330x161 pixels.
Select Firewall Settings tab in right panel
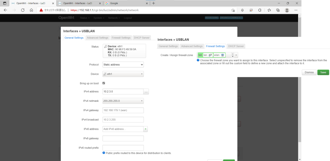coord(215,46)
